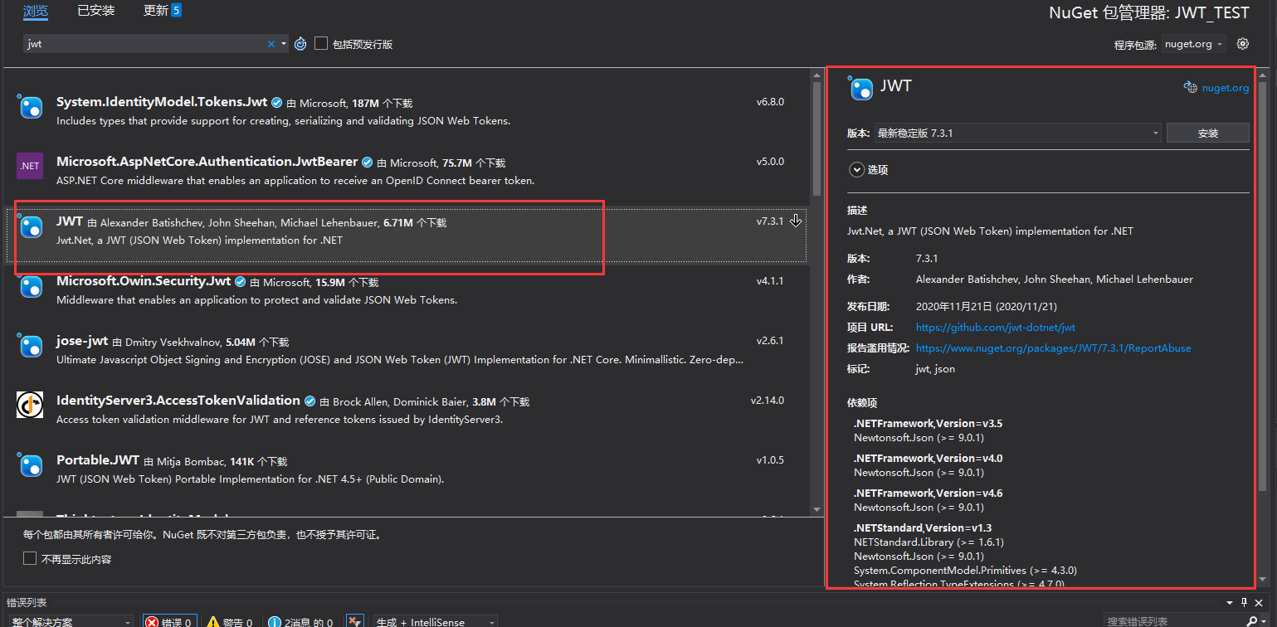Click the jwt, json tags text
Screen dimensions: 1277x627
point(935,369)
